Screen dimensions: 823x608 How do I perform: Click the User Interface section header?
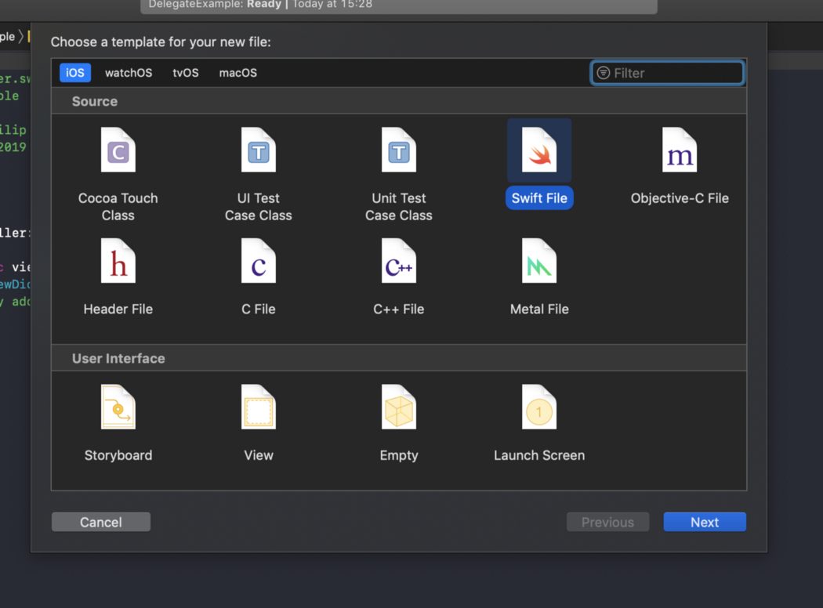(399, 358)
